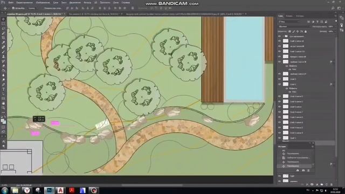
Task: Click the switch foreground/background colors arrow
Action: [5, 117]
